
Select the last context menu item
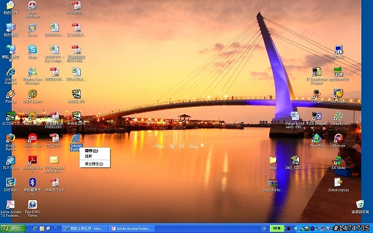pyautogui.click(x=94, y=164)
